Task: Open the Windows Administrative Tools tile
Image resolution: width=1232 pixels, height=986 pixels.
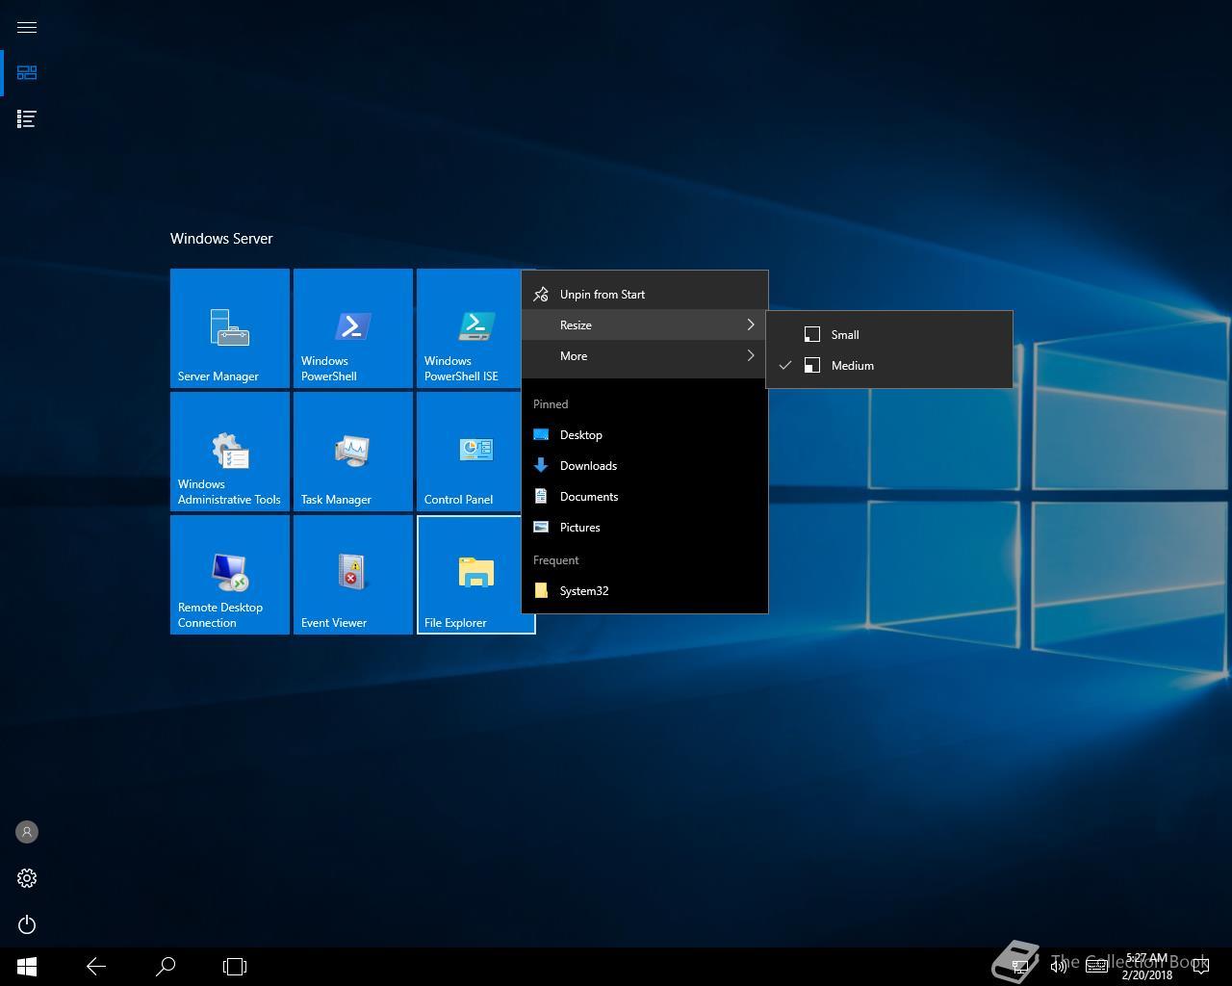Action: 229,451
